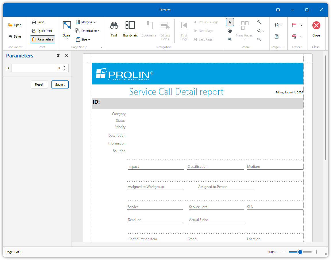The height and width of the screenshot is (260, 331).
Task: Open the Orientation dropdown
Action: tap(88, 31)
